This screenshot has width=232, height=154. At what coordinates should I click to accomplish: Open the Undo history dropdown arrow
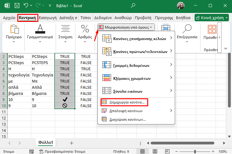point(31,6)
